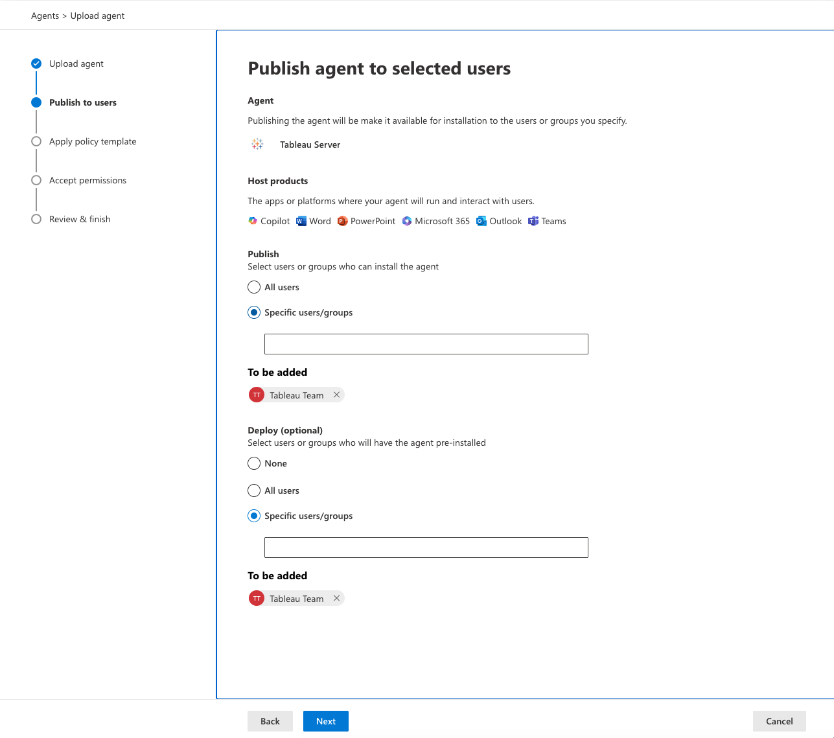
Task: Click the Tableau Server agent icon
Action: [257, 144]
